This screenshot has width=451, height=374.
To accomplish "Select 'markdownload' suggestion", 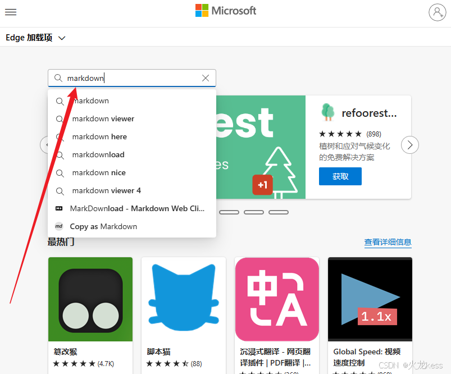I will [x=132, y=155].
